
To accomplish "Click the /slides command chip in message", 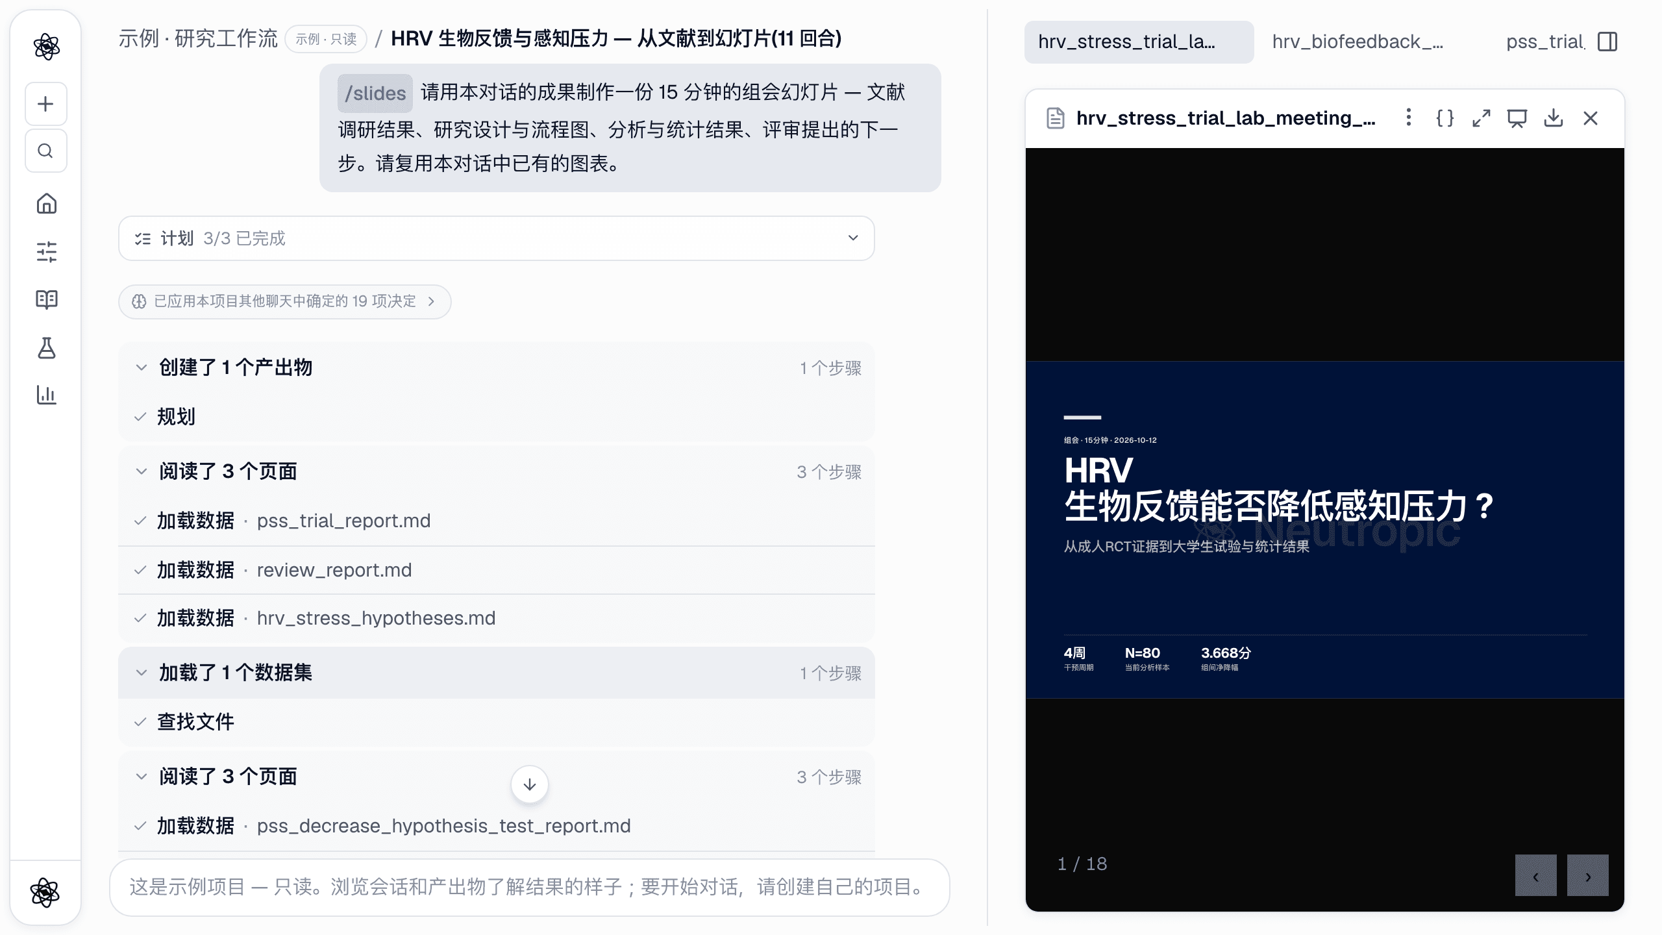I will 375,93.
